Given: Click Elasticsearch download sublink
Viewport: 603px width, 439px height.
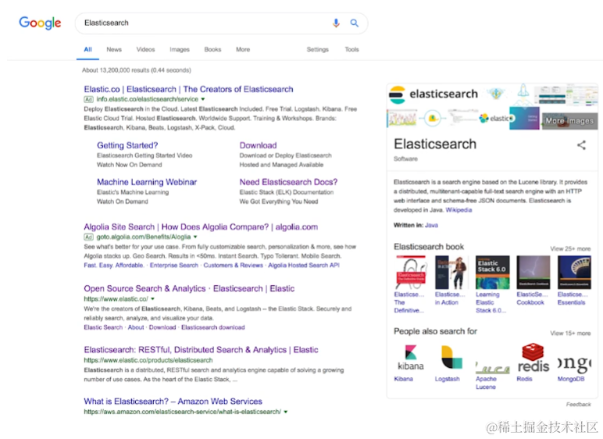Looking at the screenshot, I should click(x=213, y=327).
